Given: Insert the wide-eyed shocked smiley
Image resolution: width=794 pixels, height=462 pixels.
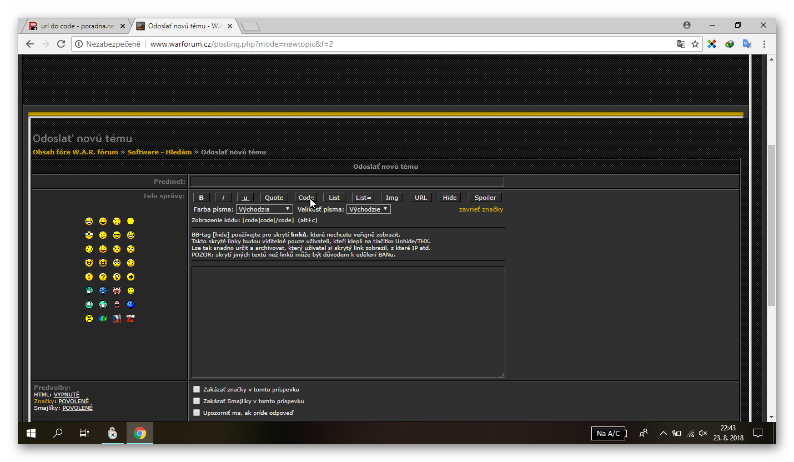Looking at the screenshot, I should [89, 235].
